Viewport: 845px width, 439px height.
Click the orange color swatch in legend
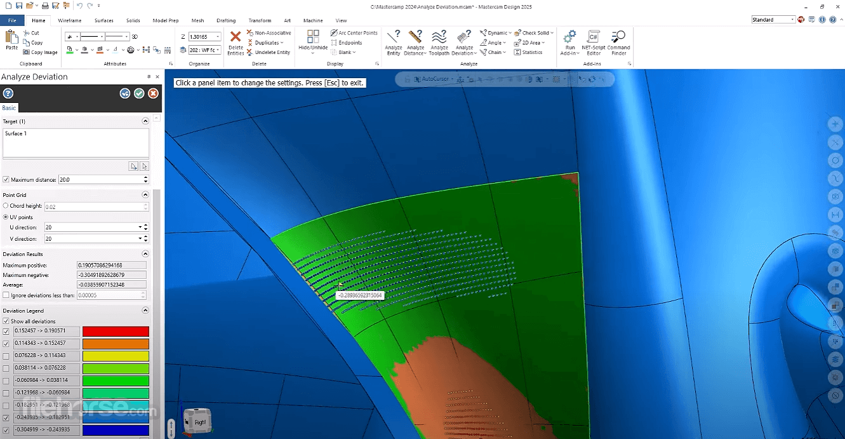[116, 344]
